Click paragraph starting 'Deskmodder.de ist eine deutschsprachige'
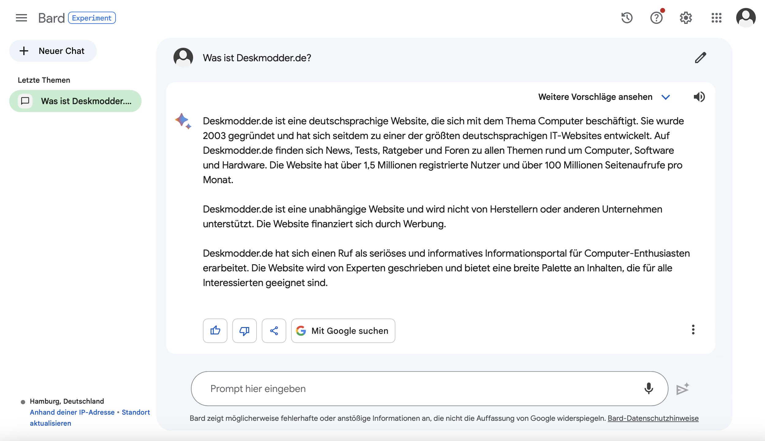The height and width of the screenshot is (441, 765). 443,150
